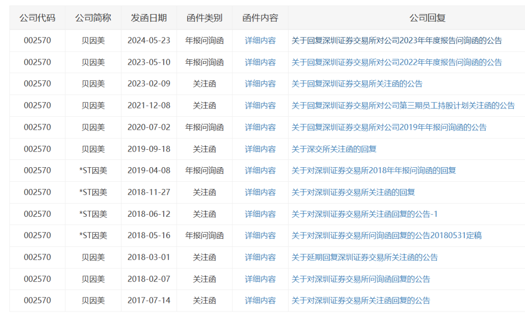Select date cell 2018-02-07
This screenshot has height=313, width=525.
click(x=149, y=279)
